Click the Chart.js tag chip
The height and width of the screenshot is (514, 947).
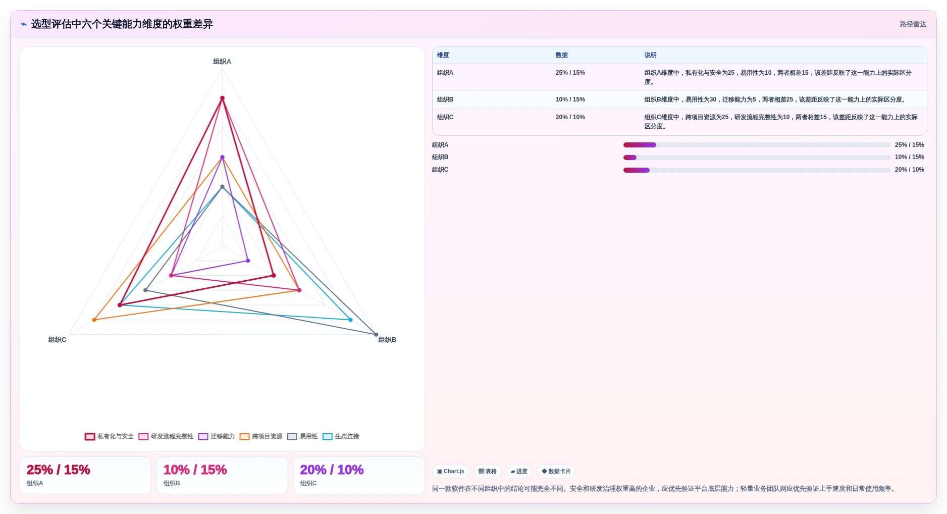pos(451,471)
